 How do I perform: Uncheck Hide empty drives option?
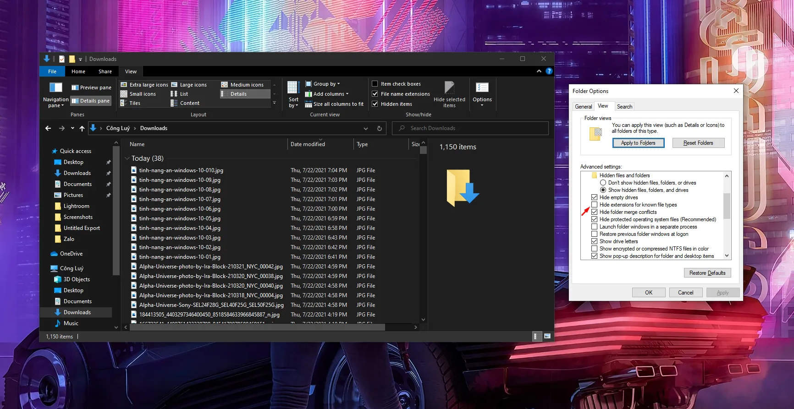[x=594, y=197]
